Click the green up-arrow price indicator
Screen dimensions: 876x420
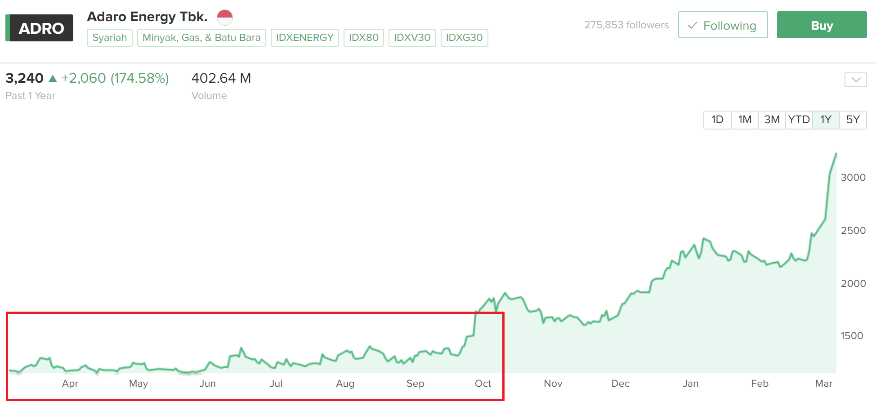pyautogui.click(x=53, y=79)
